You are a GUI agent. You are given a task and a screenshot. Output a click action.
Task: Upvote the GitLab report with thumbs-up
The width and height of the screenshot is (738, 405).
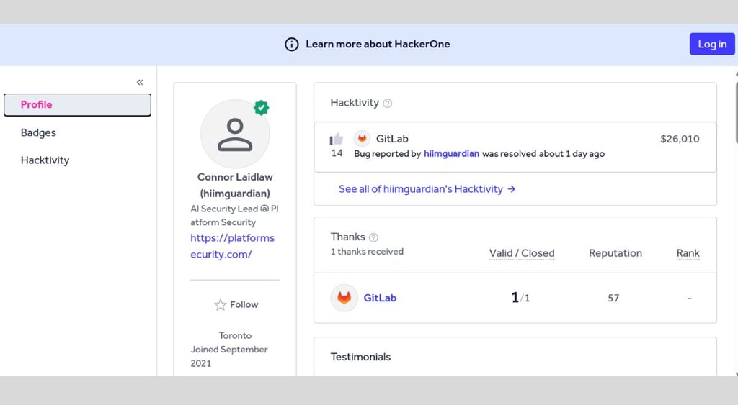pyautogui.click(x=337, y=139)
